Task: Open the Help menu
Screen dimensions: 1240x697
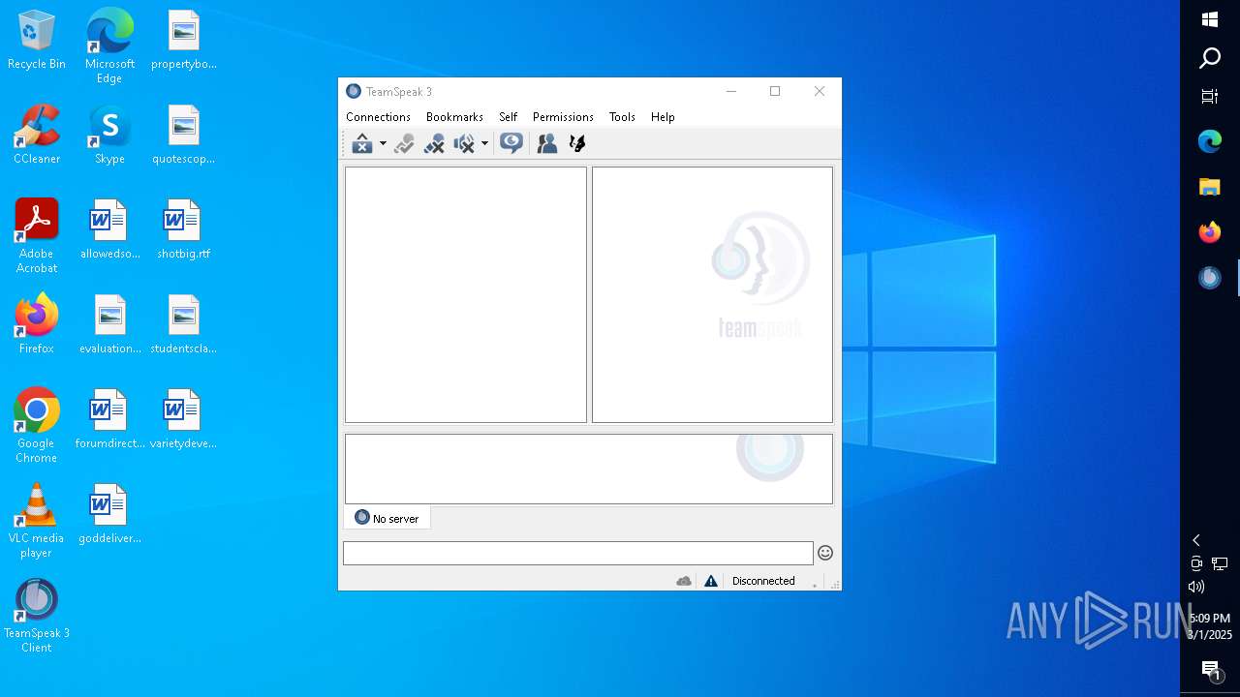Action: point(663,117)
